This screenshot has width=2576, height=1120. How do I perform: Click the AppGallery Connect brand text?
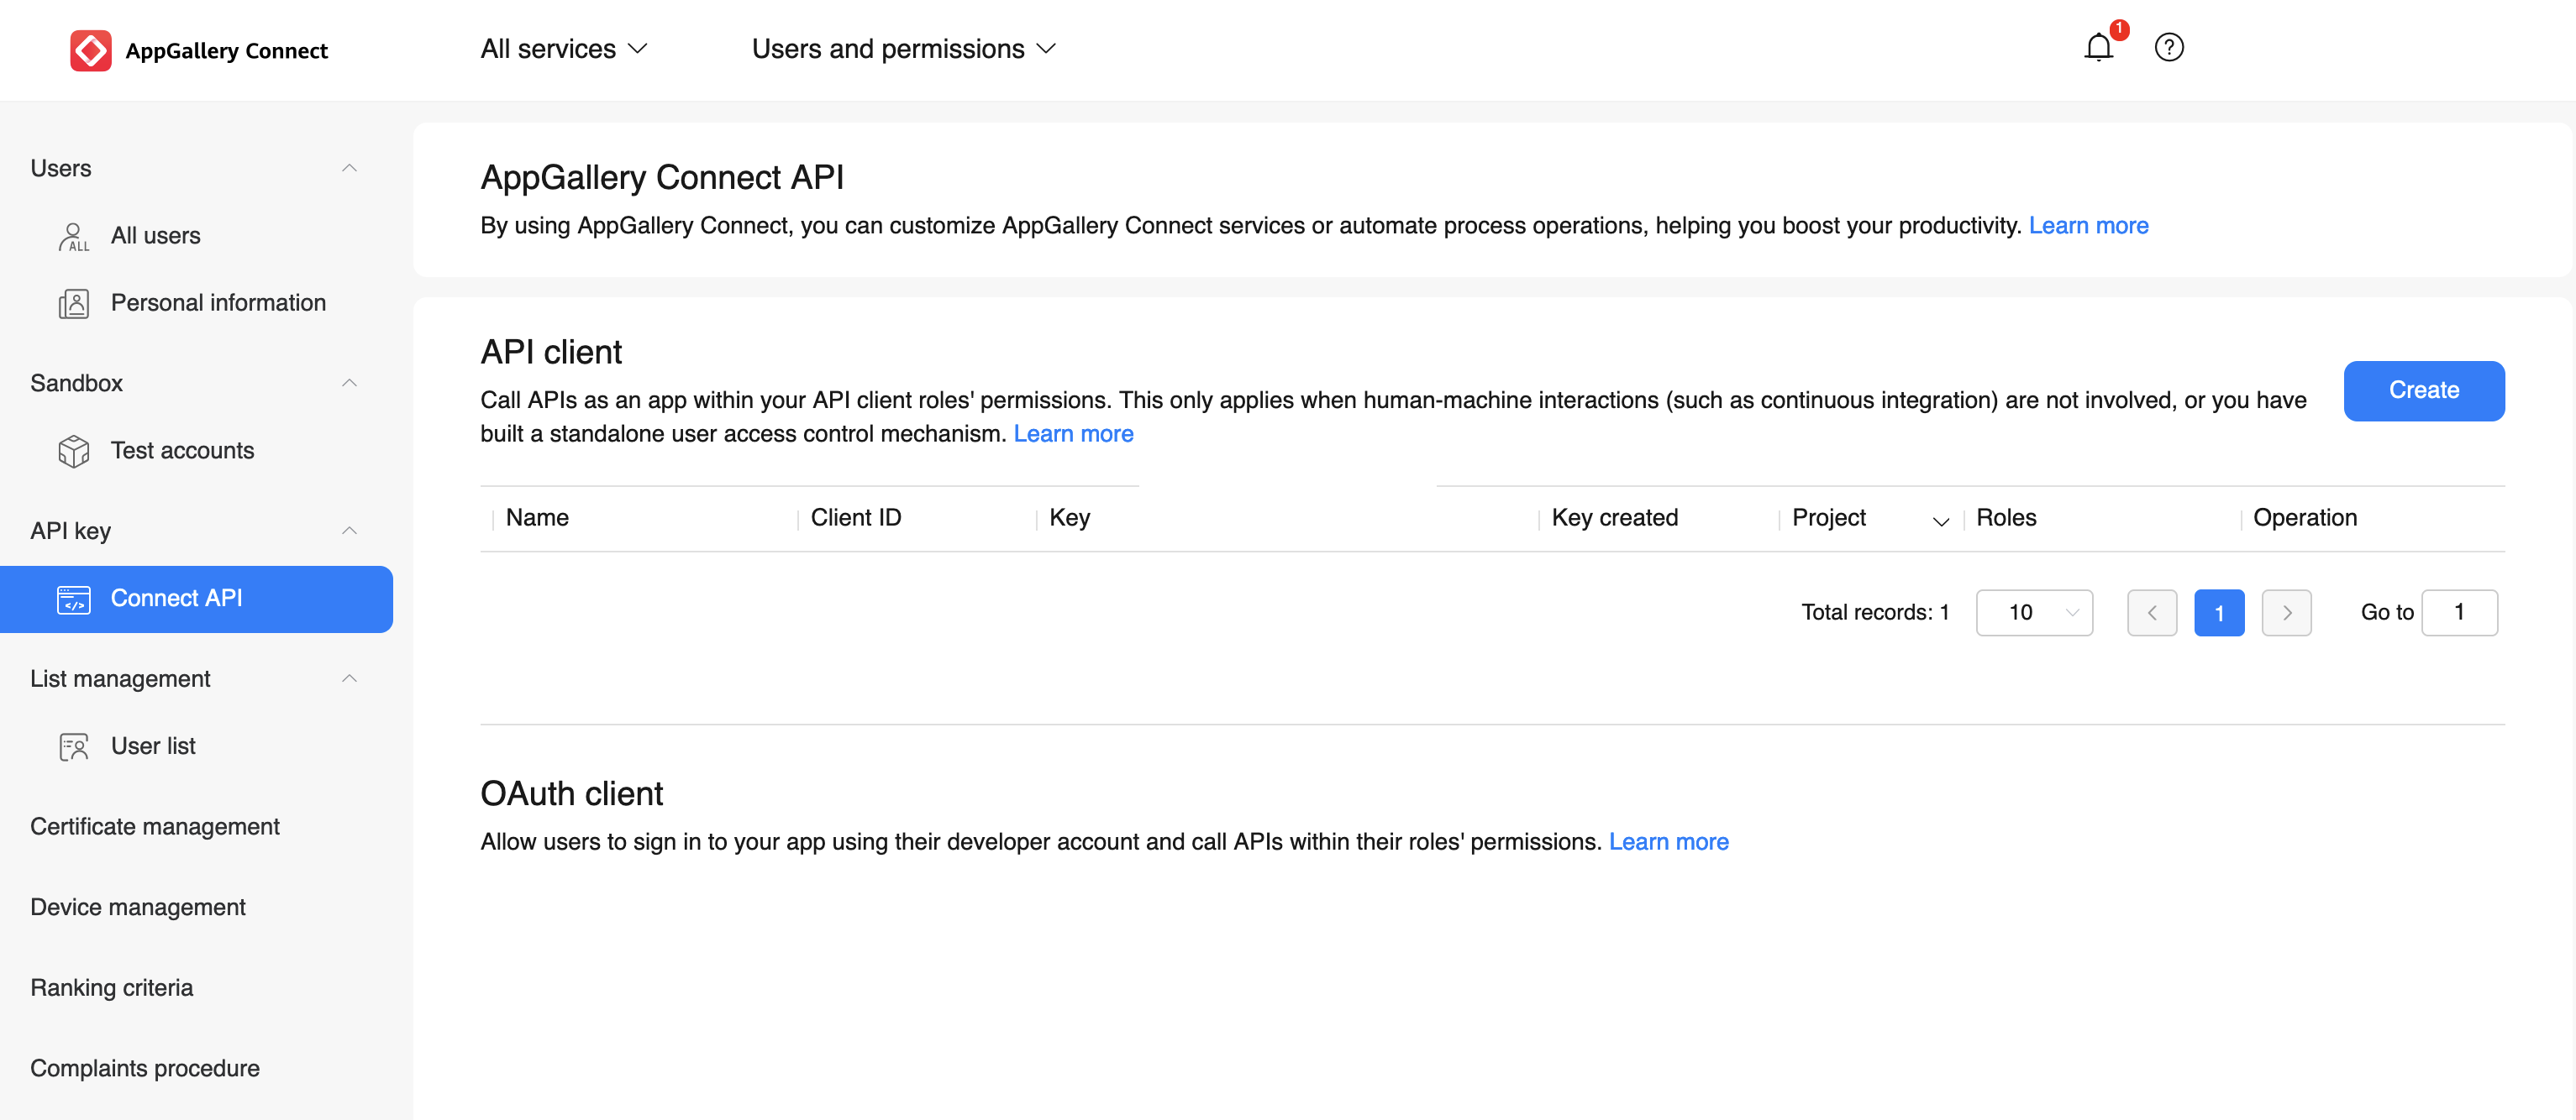click(226, 51)
